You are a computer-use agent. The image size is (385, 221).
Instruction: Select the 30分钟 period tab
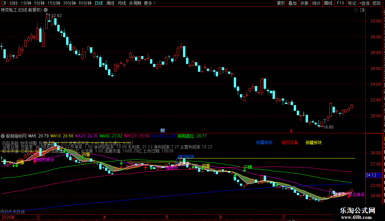[x=69, y=3]
